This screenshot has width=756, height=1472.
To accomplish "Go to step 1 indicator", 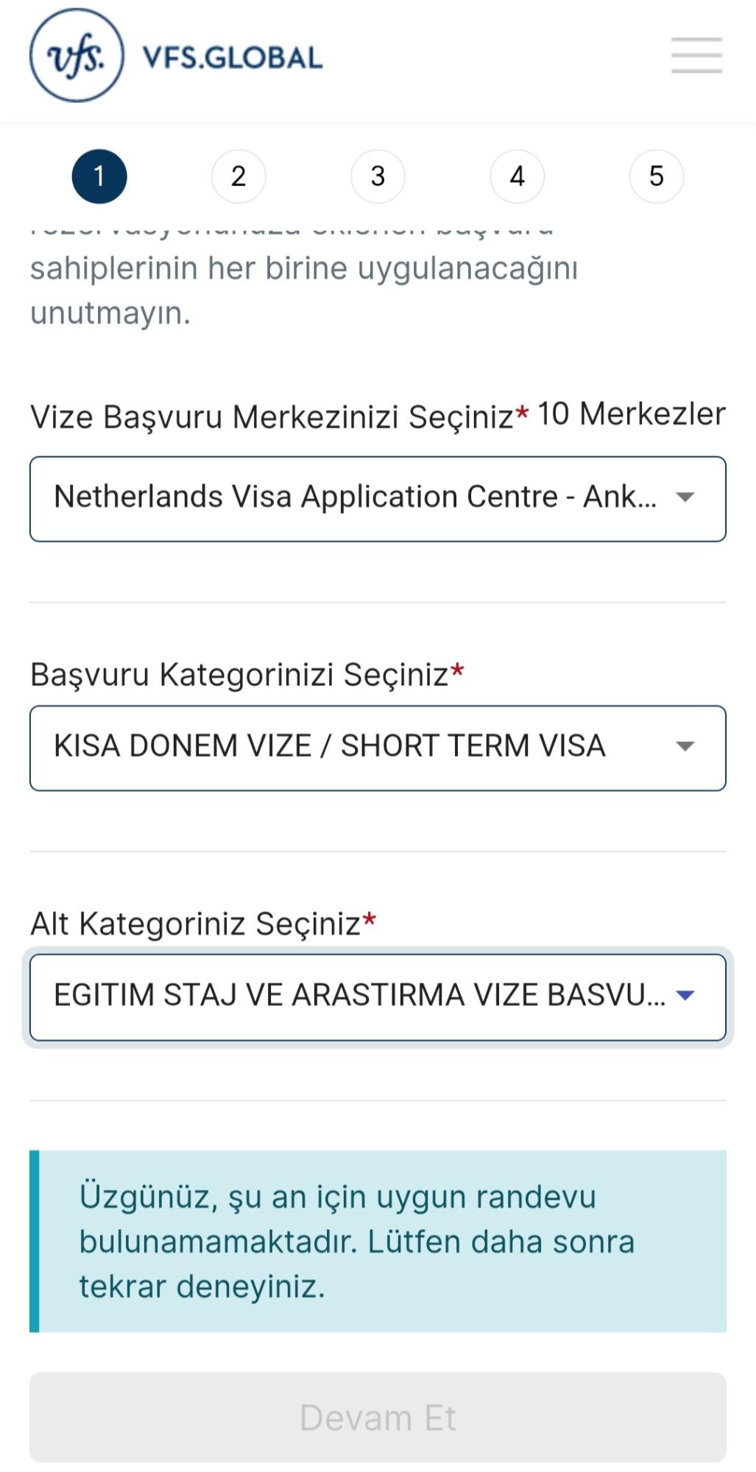I will point(99,177).
